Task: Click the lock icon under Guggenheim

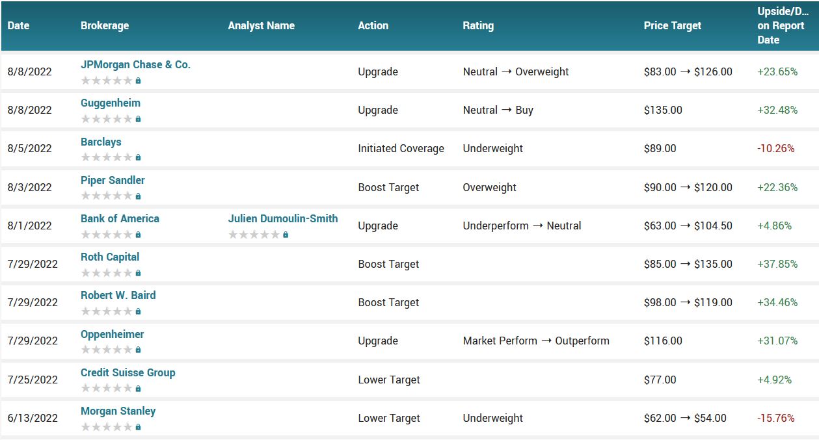Action: pyautogui.click(x=138, y=120)
